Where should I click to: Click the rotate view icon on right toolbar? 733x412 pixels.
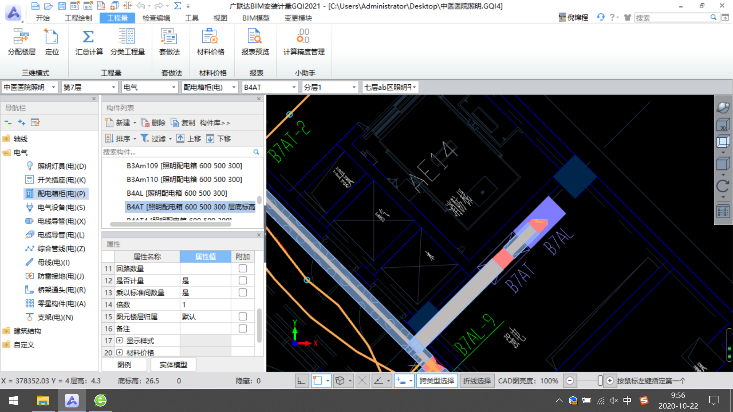pos(723,186)
